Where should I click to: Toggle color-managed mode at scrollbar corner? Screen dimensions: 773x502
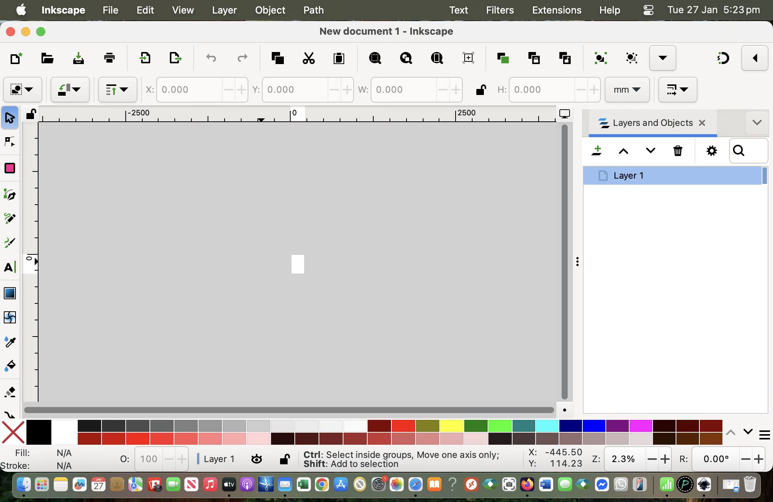coord(565,410)
